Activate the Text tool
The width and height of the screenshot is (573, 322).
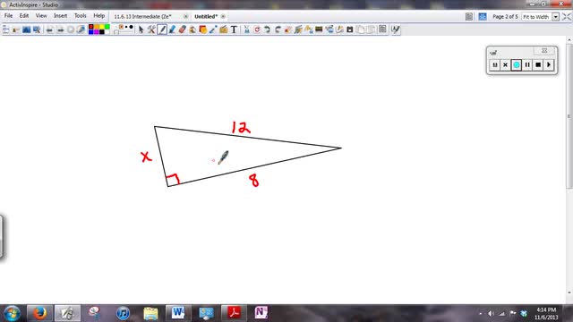[234, 30]
